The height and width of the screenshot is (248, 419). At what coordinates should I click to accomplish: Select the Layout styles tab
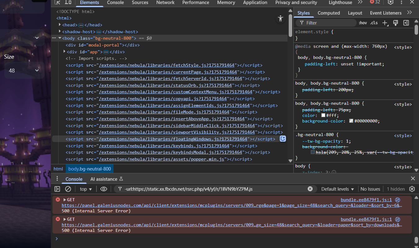click(x=355, y=13)
